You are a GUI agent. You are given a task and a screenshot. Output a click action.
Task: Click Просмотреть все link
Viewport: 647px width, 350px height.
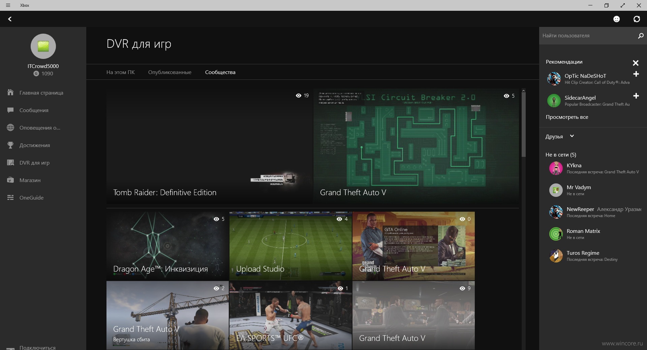567,117
